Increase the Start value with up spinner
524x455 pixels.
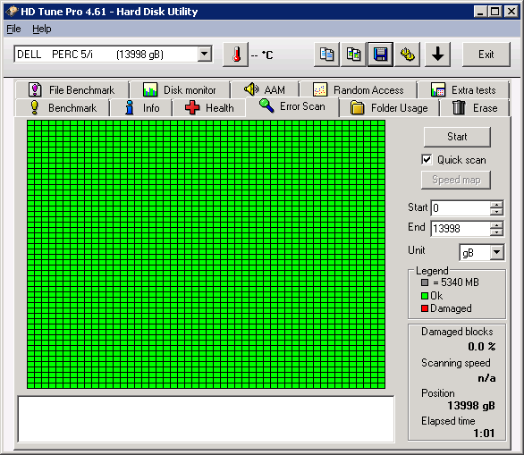496,205
